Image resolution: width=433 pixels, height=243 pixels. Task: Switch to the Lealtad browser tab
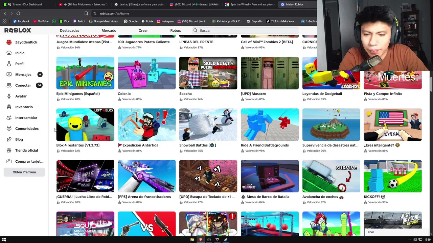pyautogui.click(x=139, y=4)
